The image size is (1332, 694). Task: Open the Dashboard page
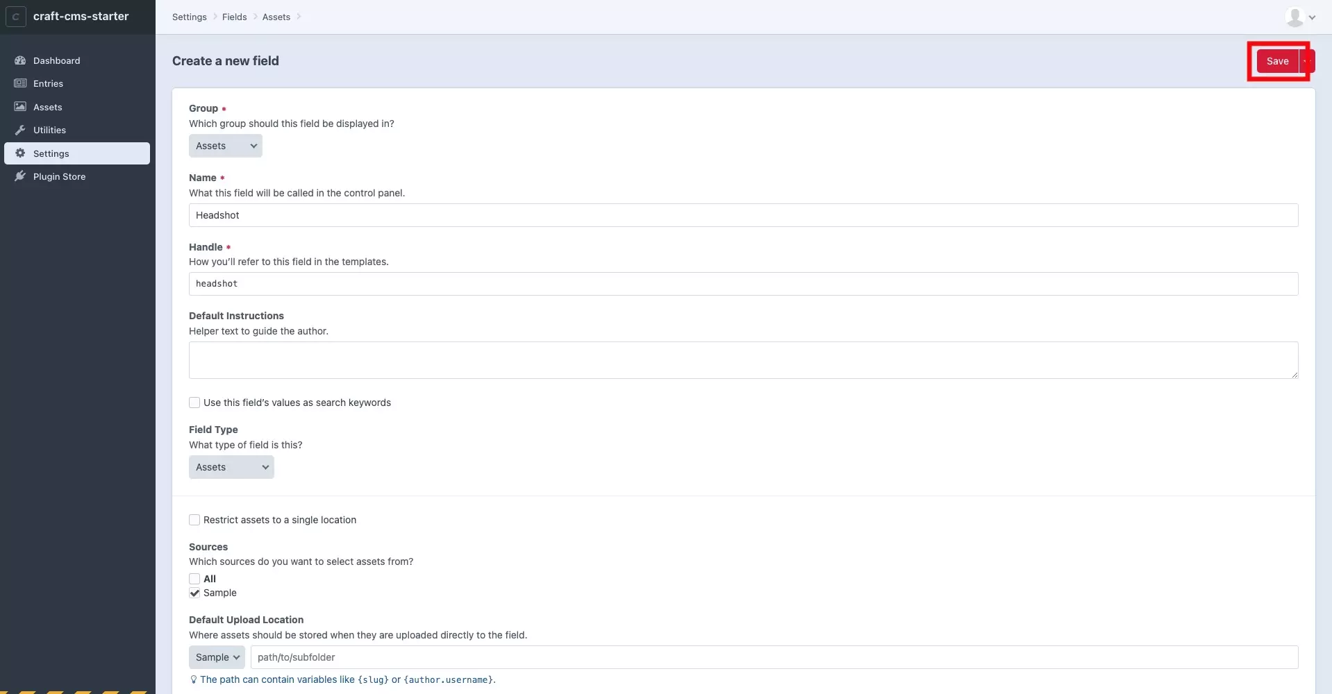pos(77,60)
